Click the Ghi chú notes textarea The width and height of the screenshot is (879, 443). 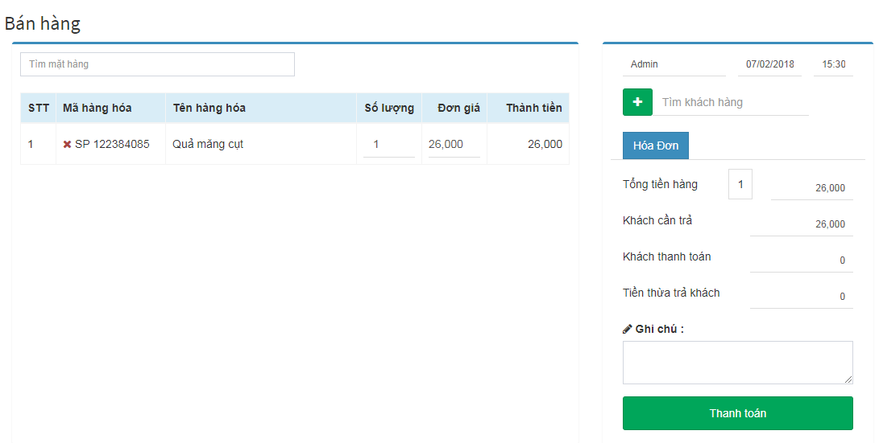click(x=738, y=363)
